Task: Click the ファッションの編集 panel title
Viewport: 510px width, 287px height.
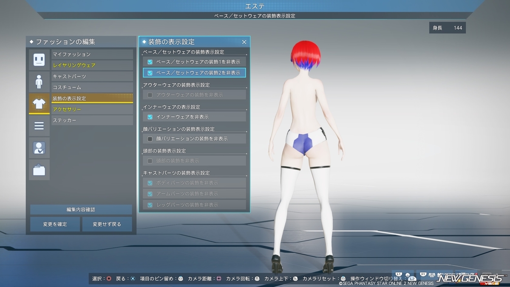Action: [x=65, y=42]
